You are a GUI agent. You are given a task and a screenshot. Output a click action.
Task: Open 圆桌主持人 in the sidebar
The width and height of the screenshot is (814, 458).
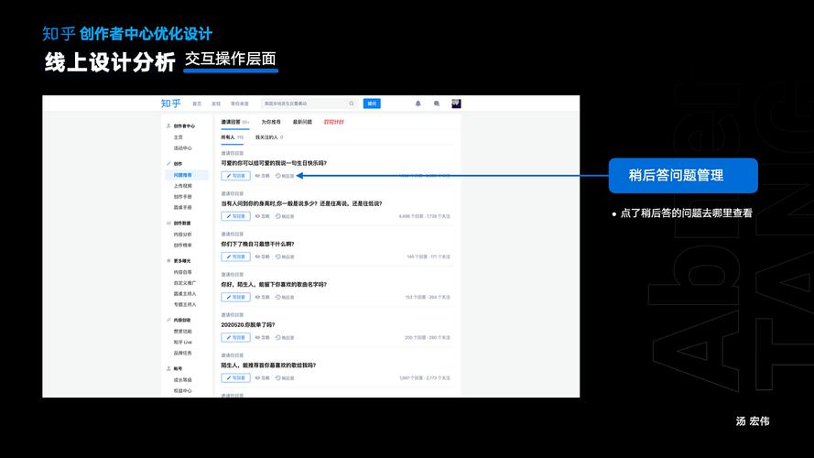(185, 294)
